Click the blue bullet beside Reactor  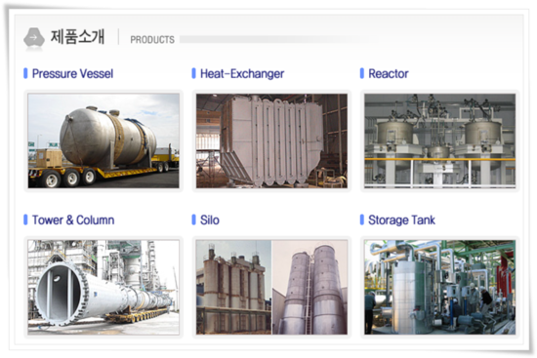[x=362, y=73]
